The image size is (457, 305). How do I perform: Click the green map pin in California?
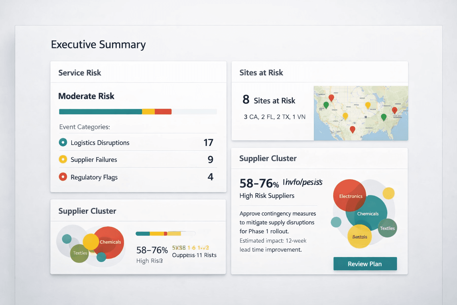(x=326, y=105)
